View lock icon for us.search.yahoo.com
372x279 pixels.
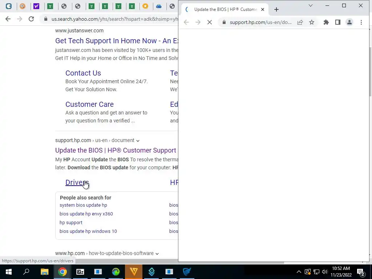pyautogui.click(x=46, y=19)
